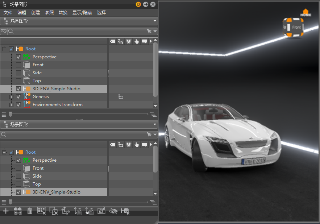Viewport: 320px width, 224px height.
Task: Click the binoculars find icon in bottom toolbar
Action: 18,211
